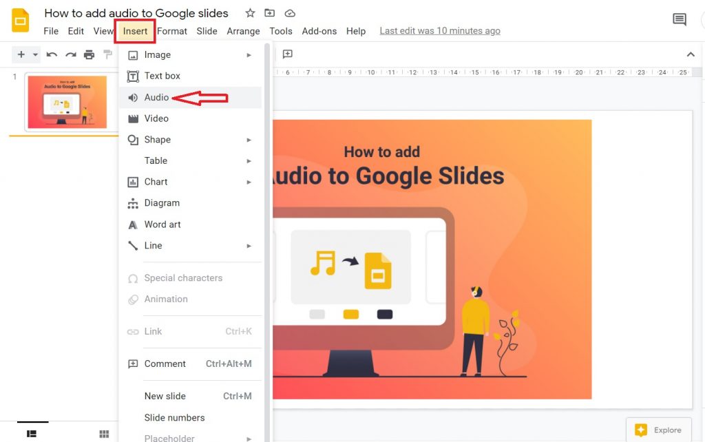Select the Paint format tool
Image resolution: width=705 pixels, height=442 pixels.
coord(107,54)
